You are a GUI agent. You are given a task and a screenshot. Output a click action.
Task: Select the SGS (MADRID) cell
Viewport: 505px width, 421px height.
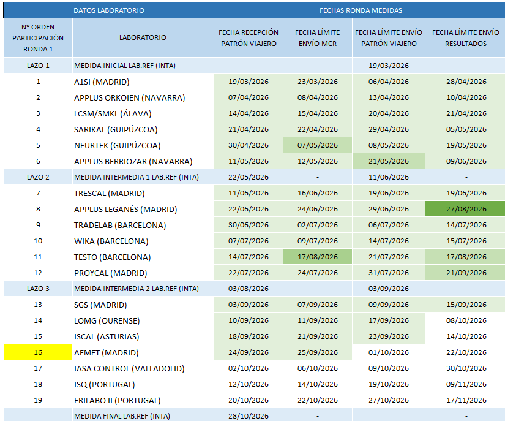coord(143,305)
